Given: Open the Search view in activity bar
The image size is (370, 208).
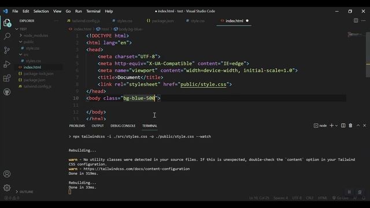Looking at the screenshot, I should pos(7,36).
